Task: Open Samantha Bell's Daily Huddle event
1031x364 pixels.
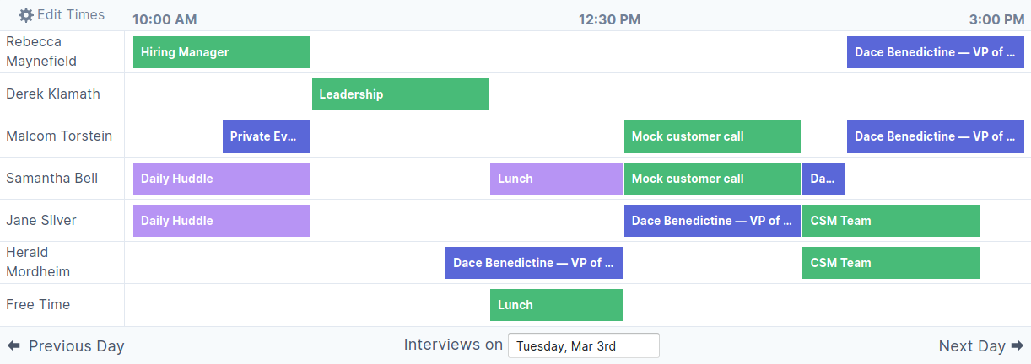Action: [222, 179]
